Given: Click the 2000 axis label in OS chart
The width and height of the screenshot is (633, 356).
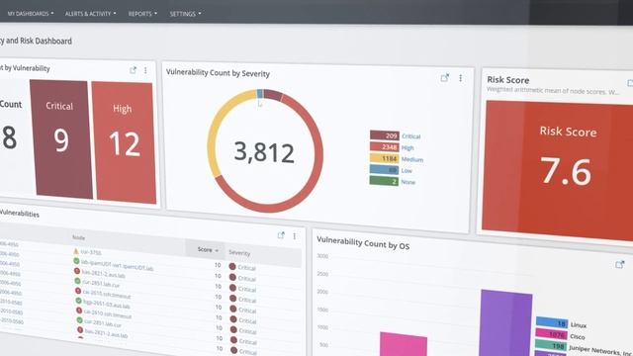Looking at the screenshot, I should coord(322,292).
